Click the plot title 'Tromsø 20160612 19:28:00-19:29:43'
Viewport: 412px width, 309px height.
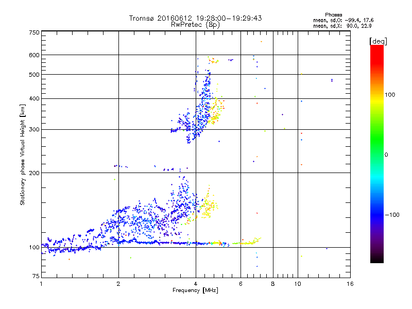tap(195, 18)
